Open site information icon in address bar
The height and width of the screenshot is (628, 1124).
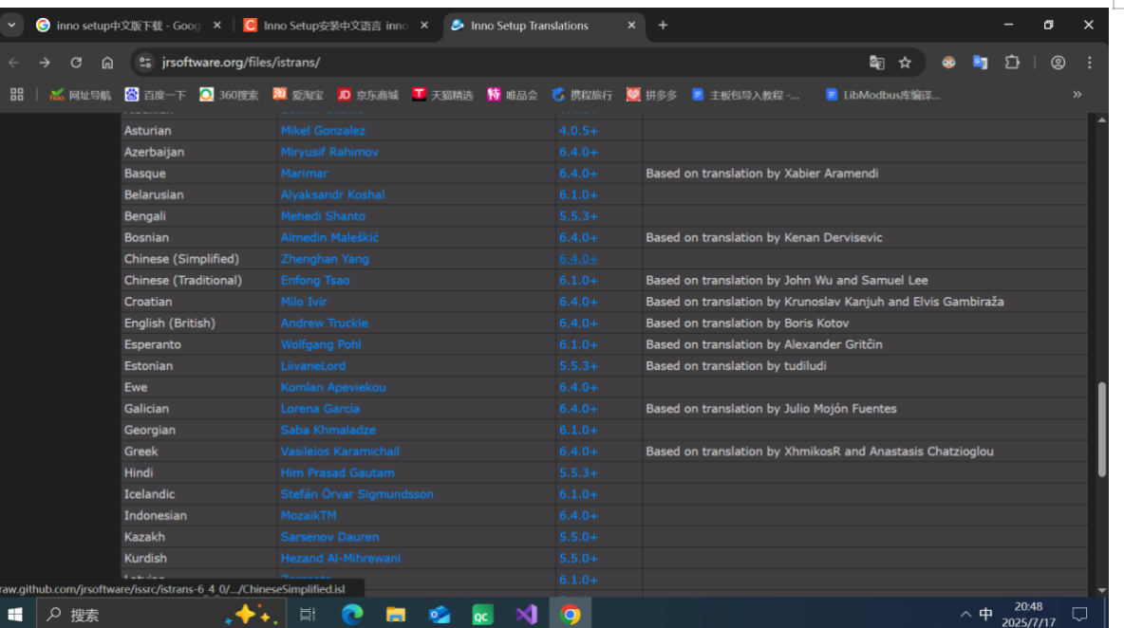145,63
